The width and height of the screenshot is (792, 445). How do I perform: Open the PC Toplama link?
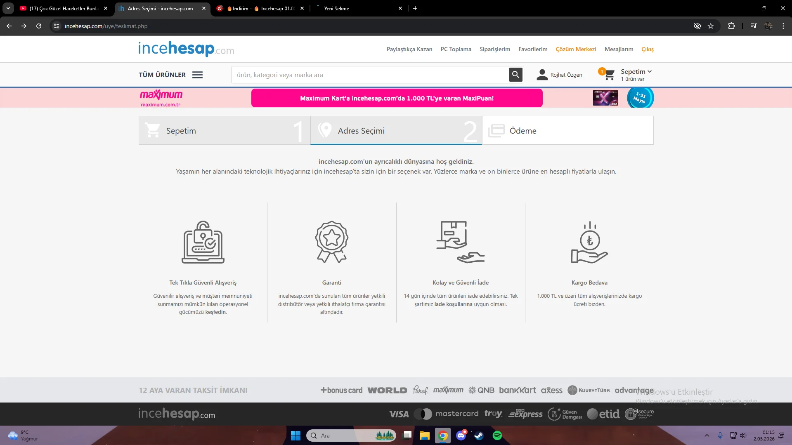coord(456,49)
